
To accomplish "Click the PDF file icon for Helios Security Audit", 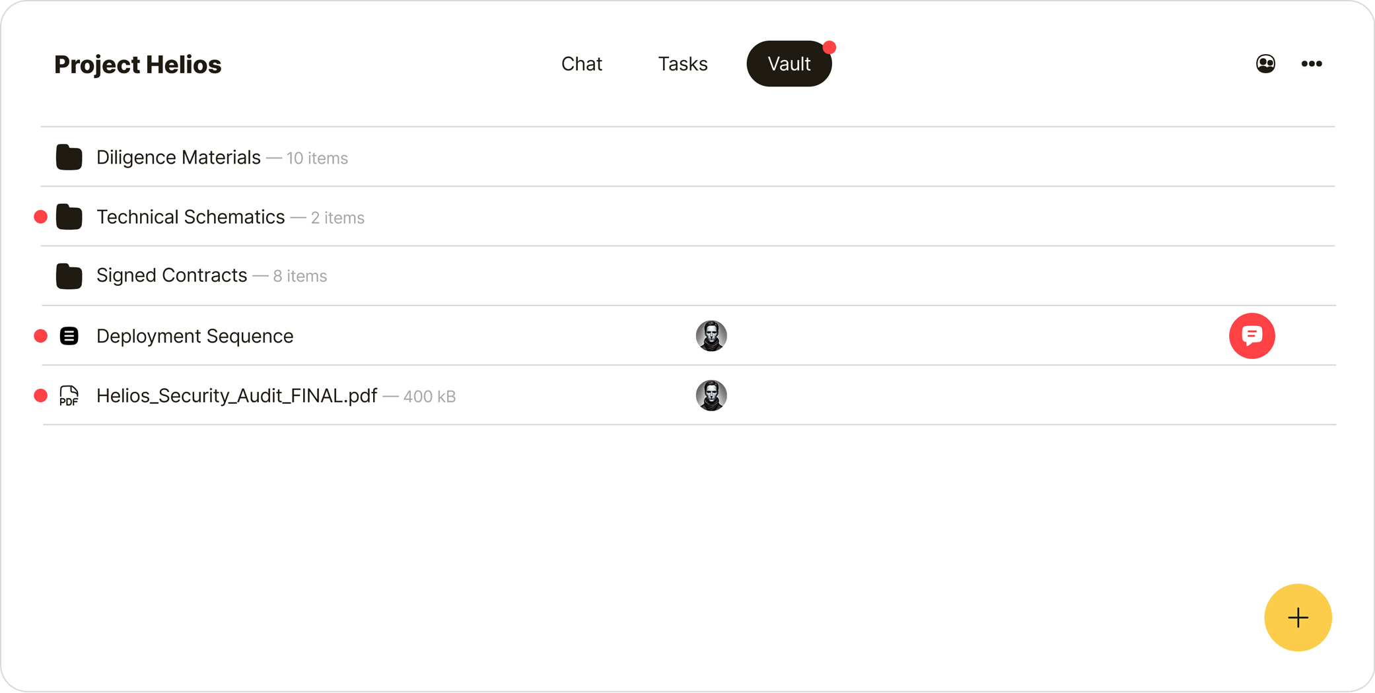I will (69, 396).
